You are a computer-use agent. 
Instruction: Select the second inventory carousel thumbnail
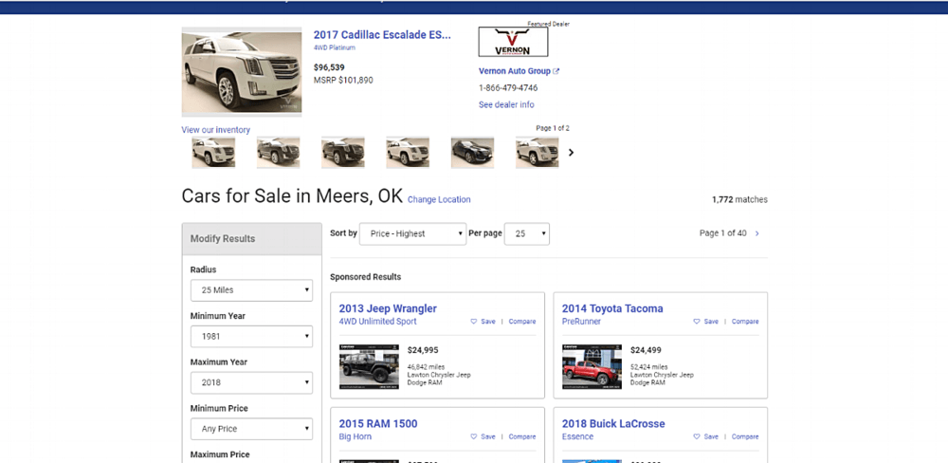pyautogui.click(x=278, y=153)
